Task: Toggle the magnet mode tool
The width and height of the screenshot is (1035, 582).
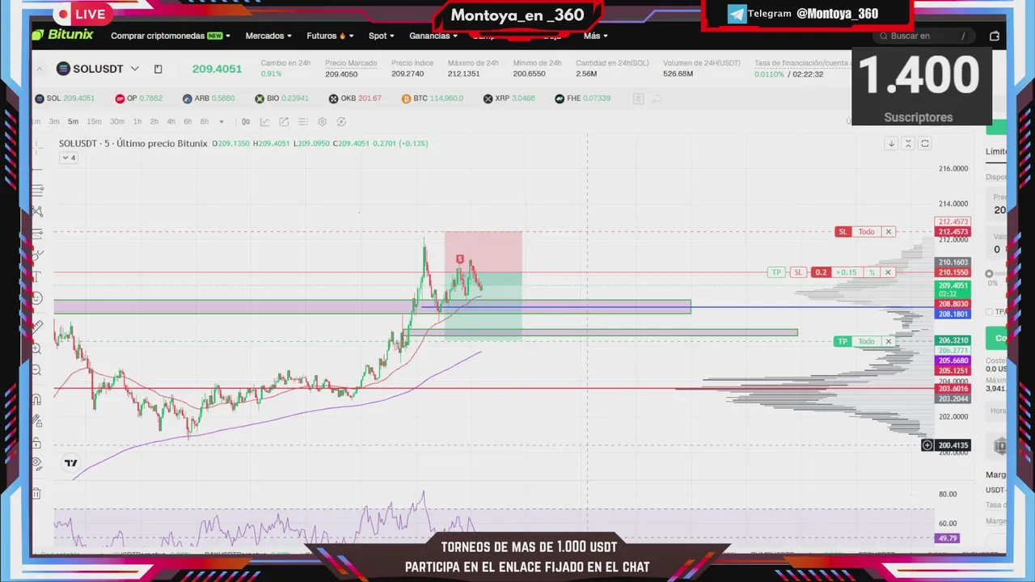Action: (37, 399)
